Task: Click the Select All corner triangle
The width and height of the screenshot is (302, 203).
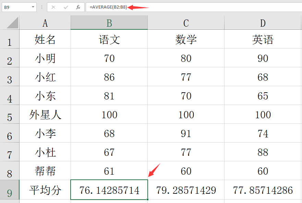Action: pyautogui.click(x=13, y=23)
